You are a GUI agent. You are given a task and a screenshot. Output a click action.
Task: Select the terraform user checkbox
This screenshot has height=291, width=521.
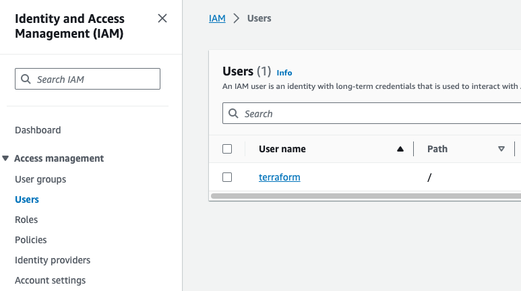point(227,177)
